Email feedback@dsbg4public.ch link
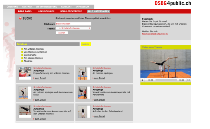Screen dimensions: 210x129 click(155, 34)
